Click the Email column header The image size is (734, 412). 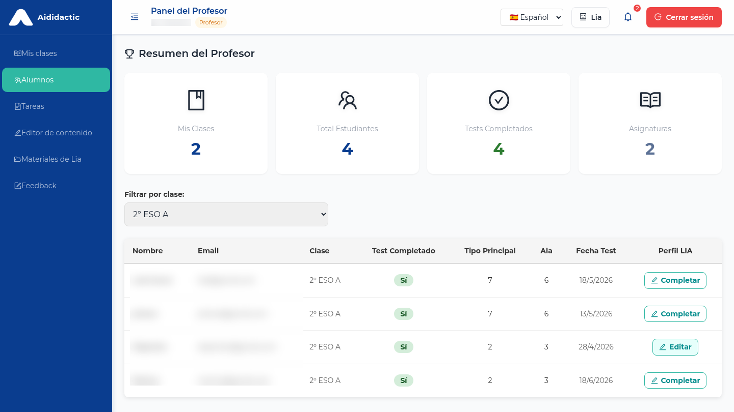tap(208, 251)
